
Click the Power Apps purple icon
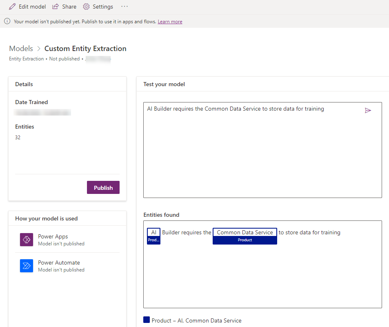tap(27, 240)
